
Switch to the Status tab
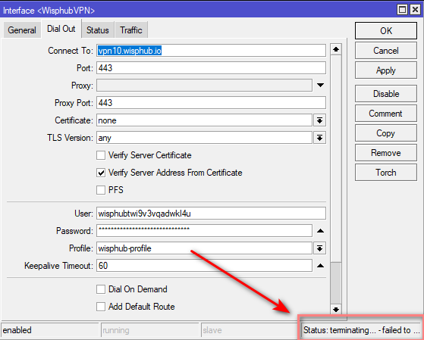point(98,30)
